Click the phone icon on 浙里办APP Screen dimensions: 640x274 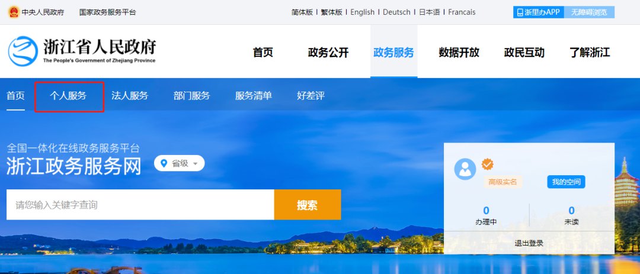coord(520,12)
